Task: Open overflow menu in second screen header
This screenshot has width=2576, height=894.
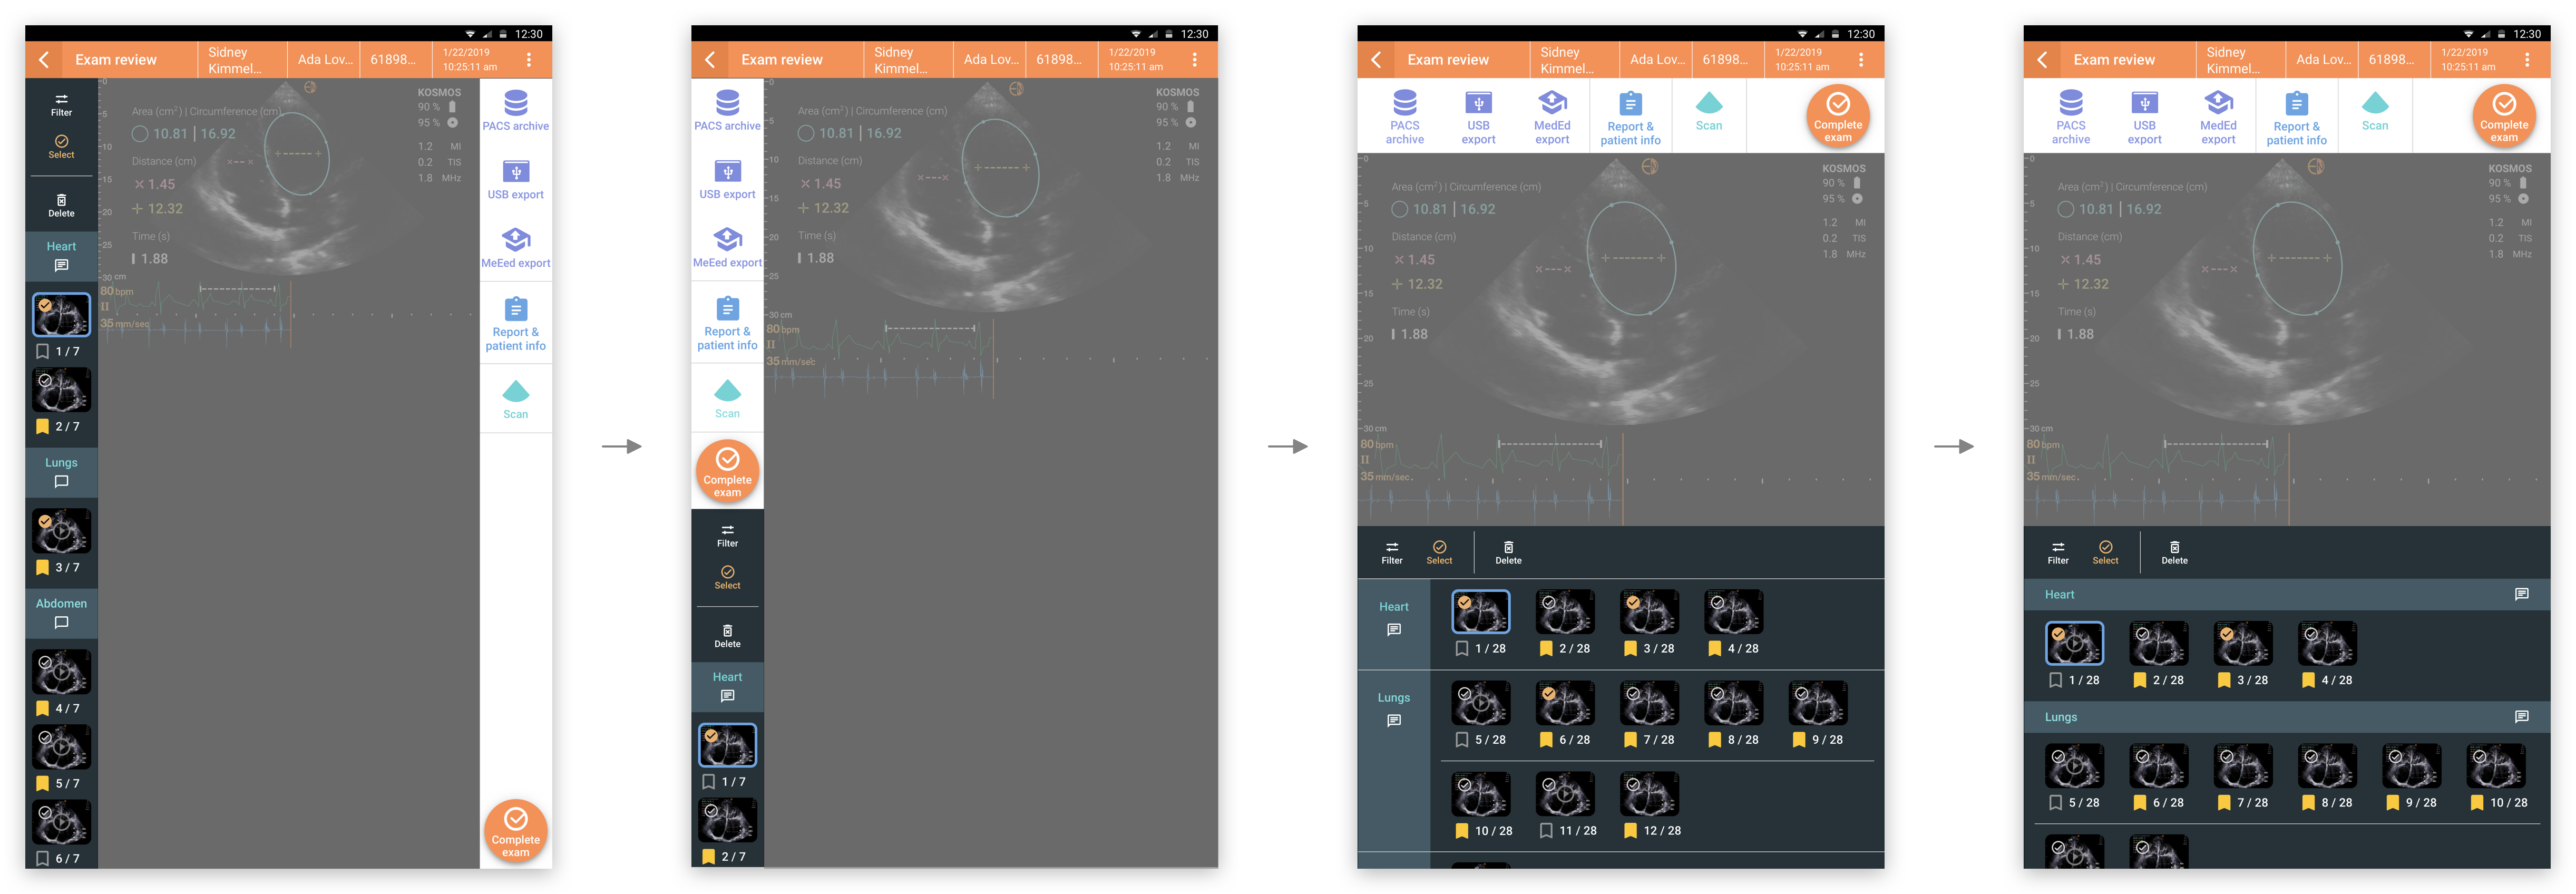Action: 1194,60
